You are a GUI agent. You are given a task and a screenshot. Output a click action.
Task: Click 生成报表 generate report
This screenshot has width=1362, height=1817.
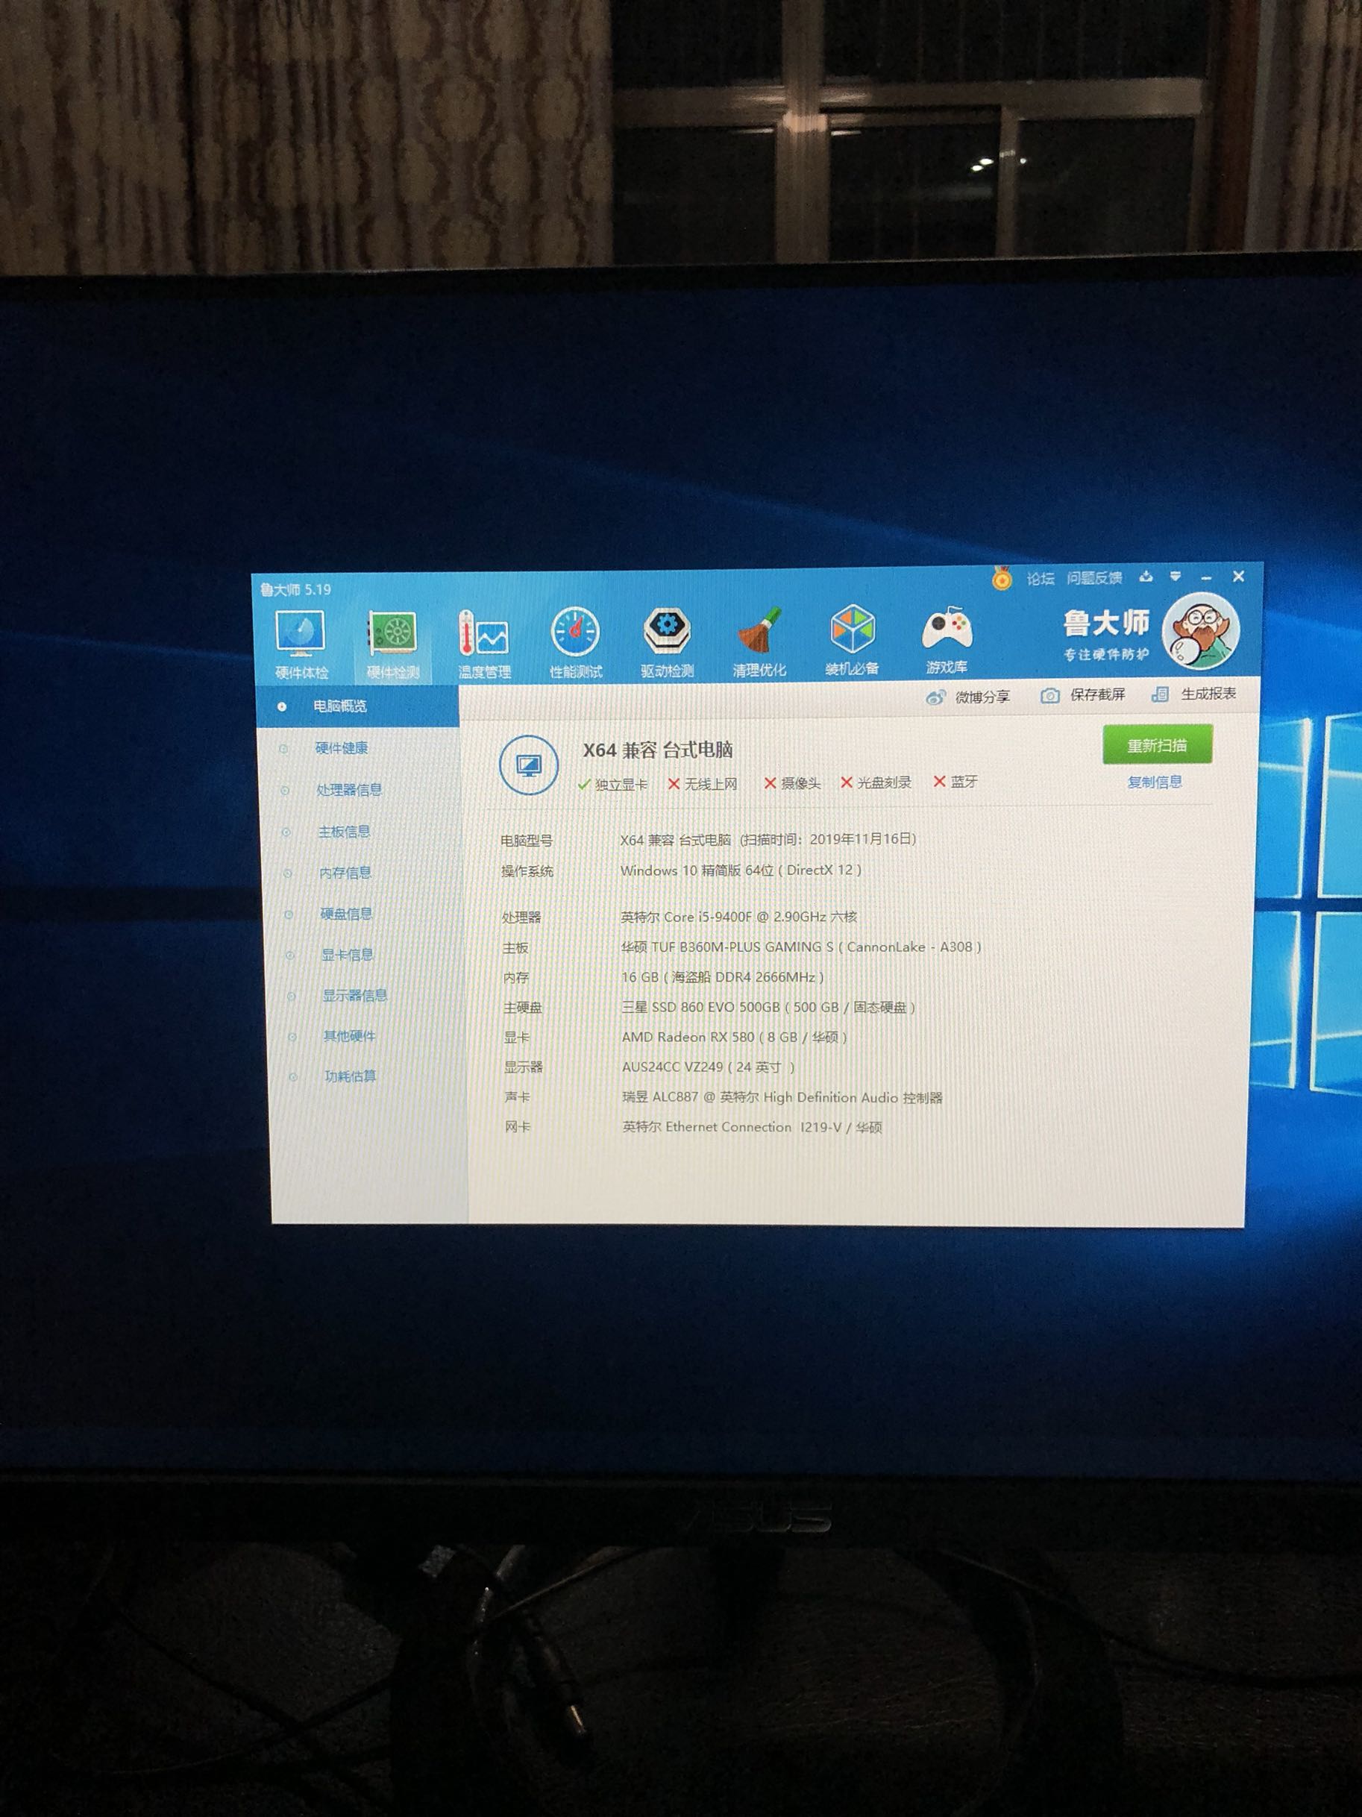coord(1193,694)
